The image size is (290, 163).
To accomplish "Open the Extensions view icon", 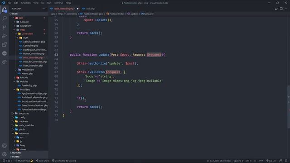I will coord(5,44).
